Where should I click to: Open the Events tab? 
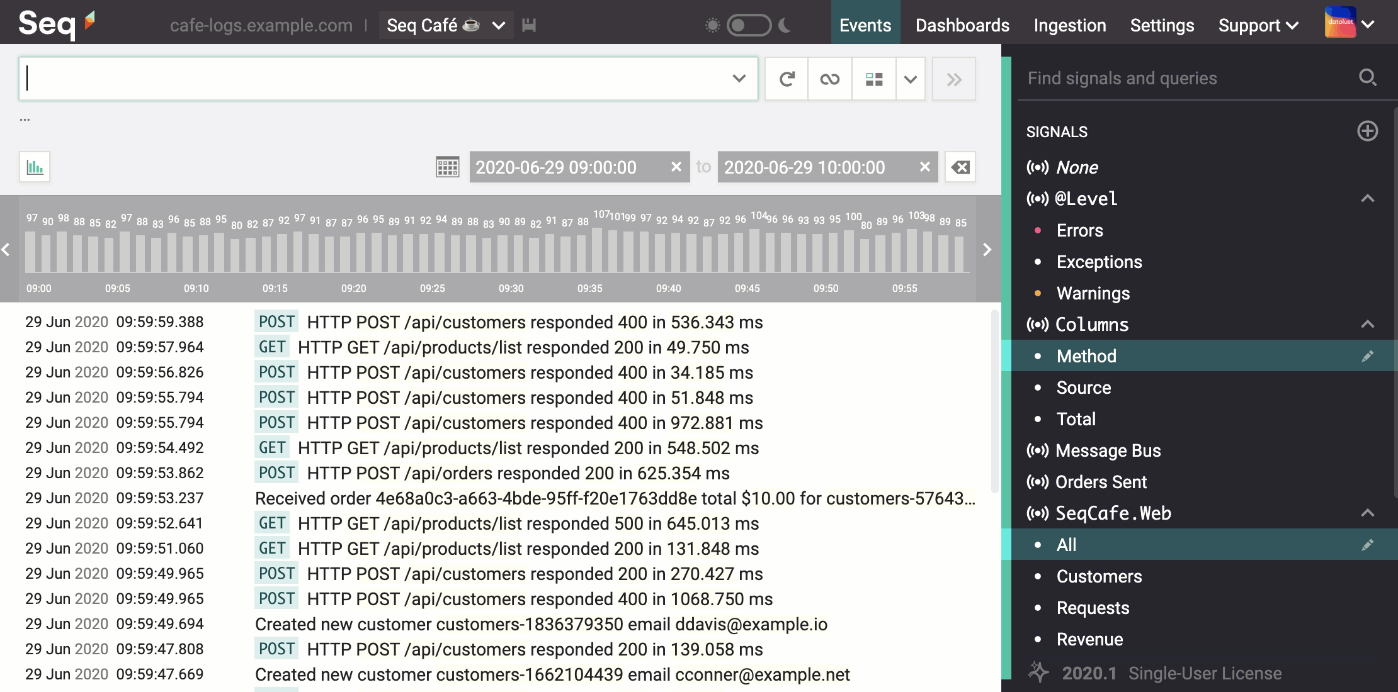[x=865, y=24]
